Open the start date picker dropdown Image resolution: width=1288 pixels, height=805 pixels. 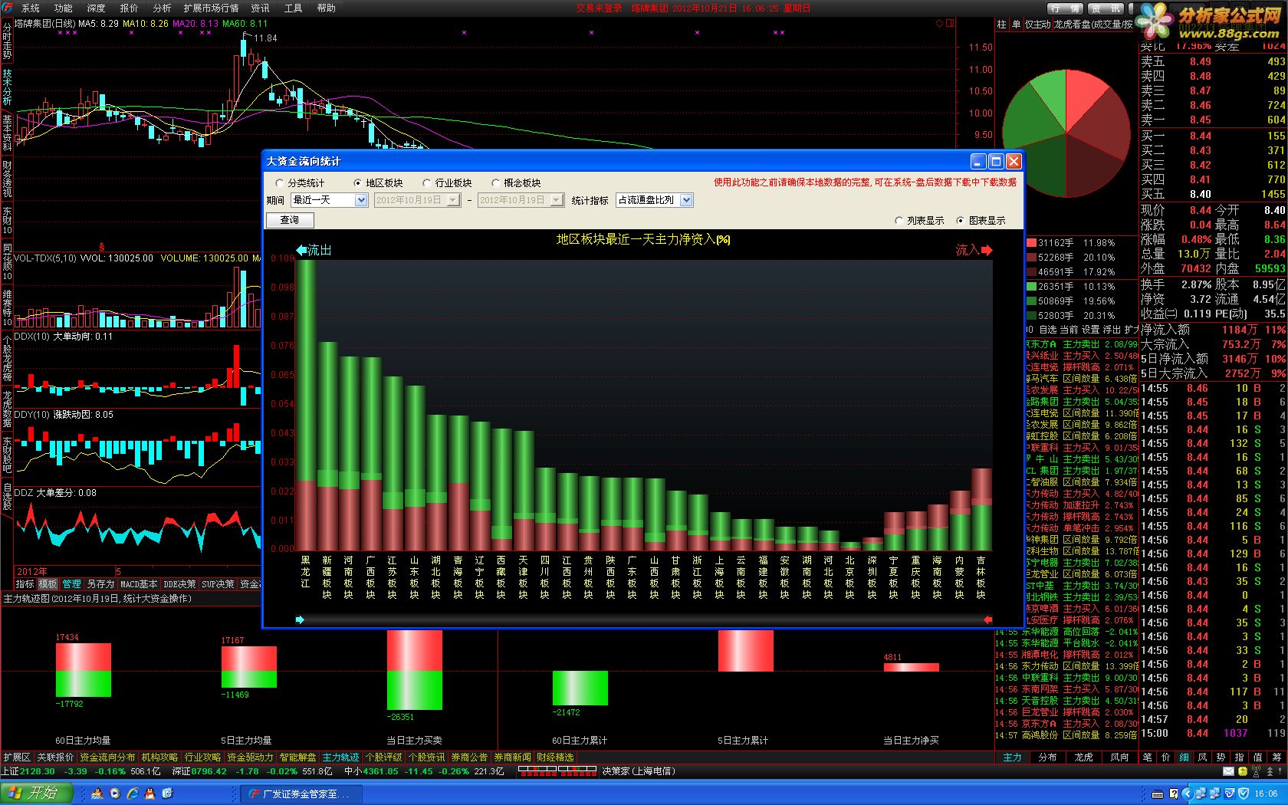(x=453, y=200)
